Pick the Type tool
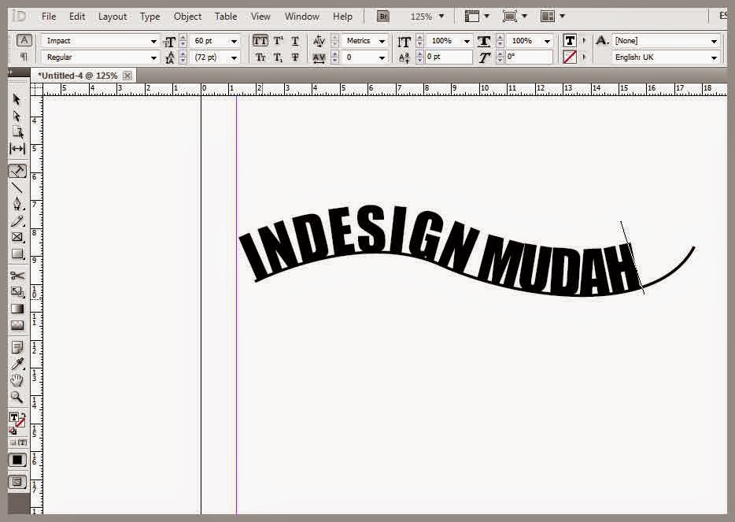 tap(17, 171)
